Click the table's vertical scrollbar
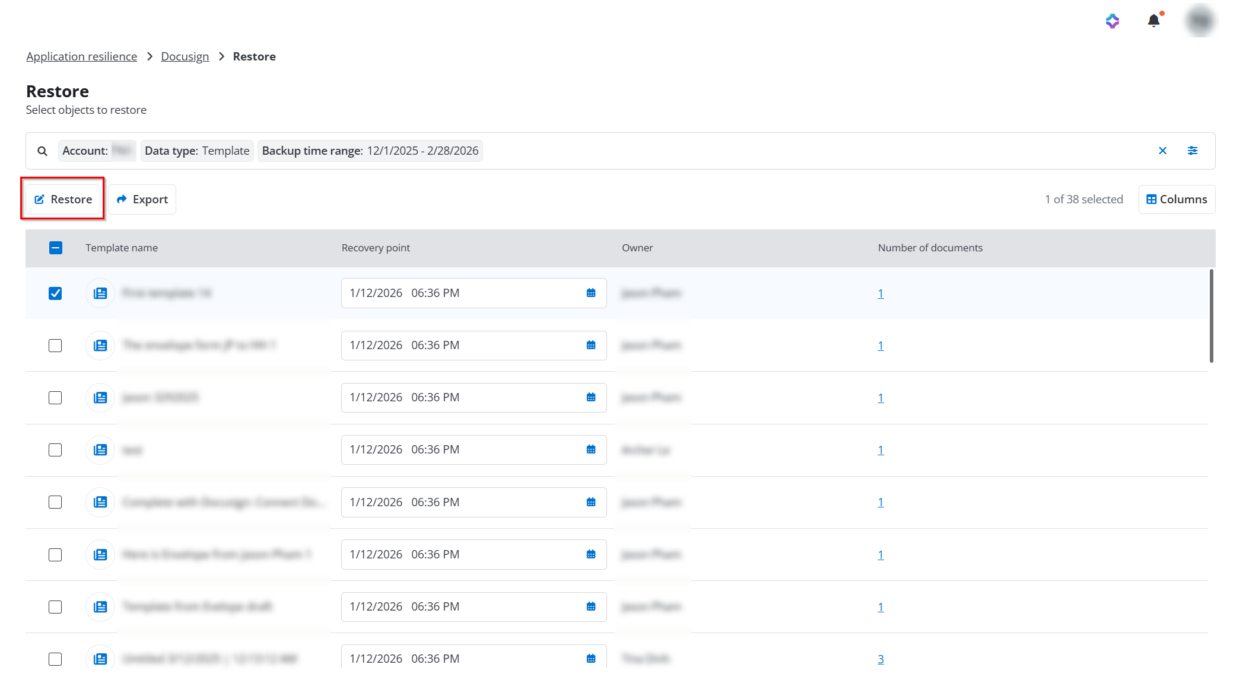 click(1211, 316)
